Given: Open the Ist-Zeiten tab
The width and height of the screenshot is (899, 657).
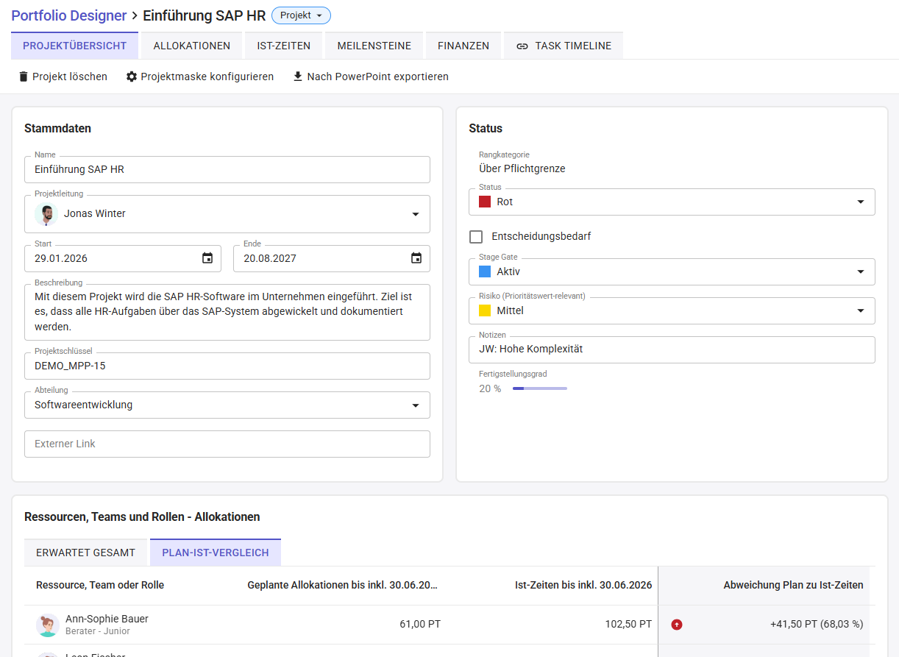Looking at the screenshot, I should (x=284, y=46).
